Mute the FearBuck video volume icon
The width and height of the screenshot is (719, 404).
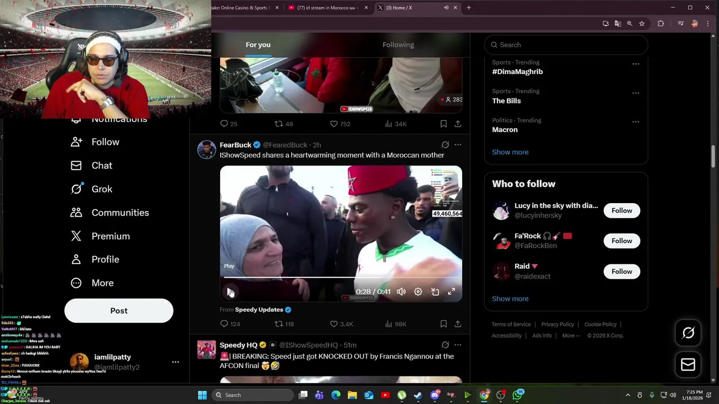[401, 292]
